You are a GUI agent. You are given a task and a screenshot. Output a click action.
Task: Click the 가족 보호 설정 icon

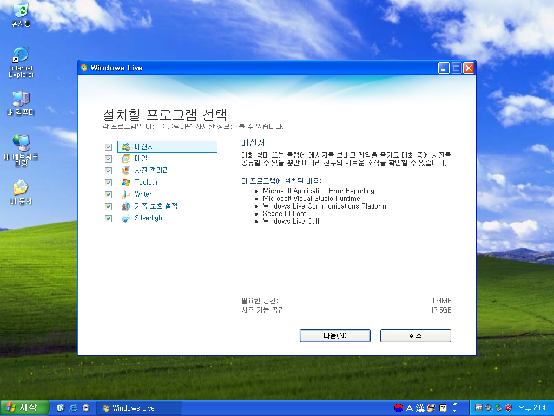126,206
